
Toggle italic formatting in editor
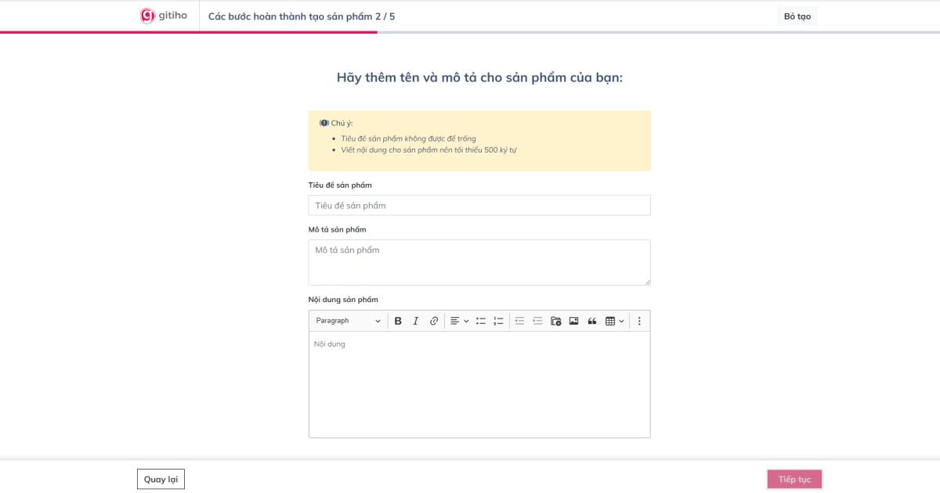tap(416, 321)
